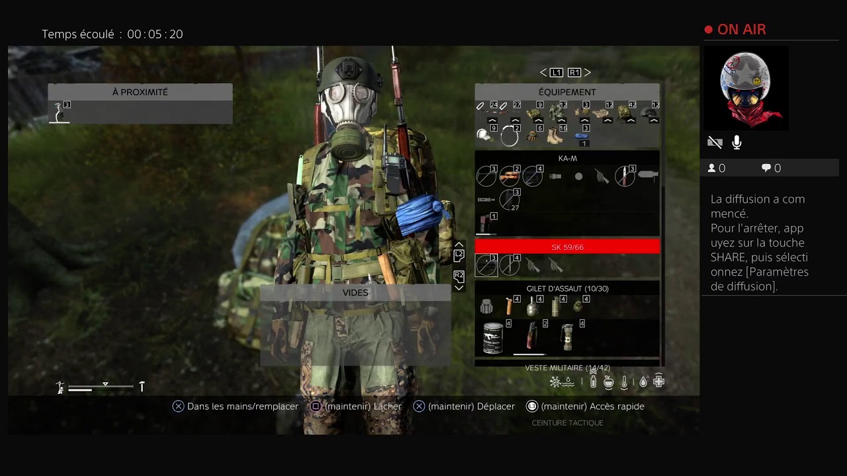Check the health cross status icon

pyautogui.click(x=658, y=381)
